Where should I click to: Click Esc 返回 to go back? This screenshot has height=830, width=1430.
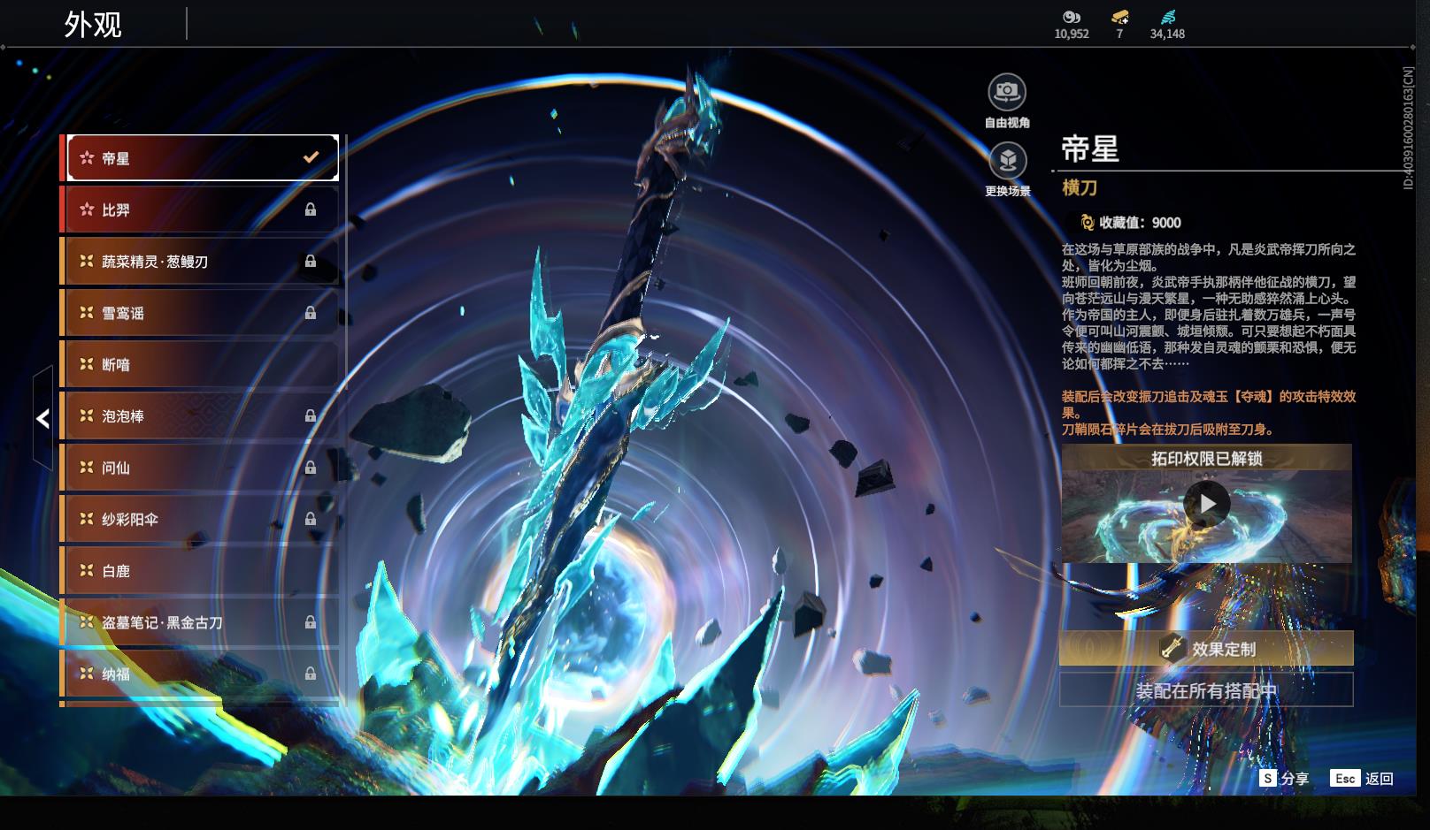point(1361,779)
